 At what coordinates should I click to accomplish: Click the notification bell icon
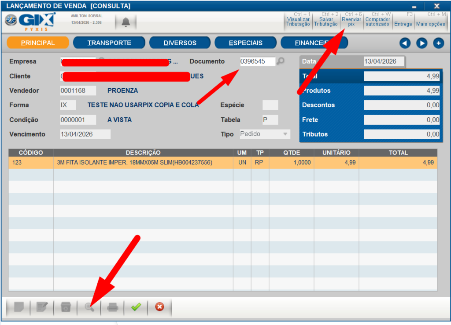(x=126, y=22)
